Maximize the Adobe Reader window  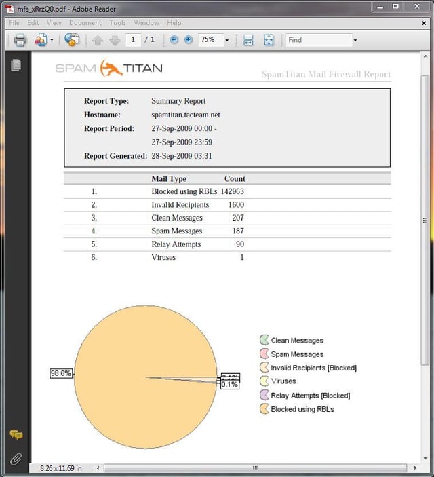395,7
